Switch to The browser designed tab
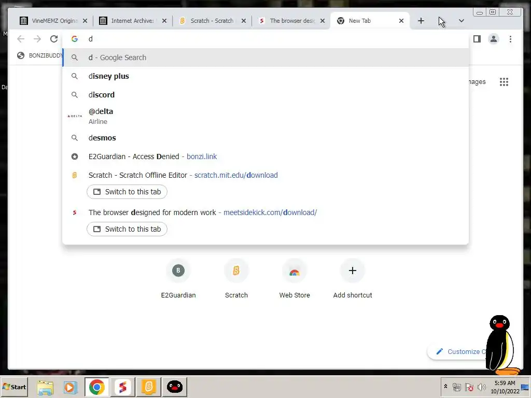The image size is (531, 398). (x=287, y=21)
